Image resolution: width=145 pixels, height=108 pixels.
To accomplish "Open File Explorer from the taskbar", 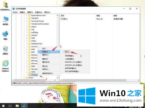I will (x=17, y=106).
